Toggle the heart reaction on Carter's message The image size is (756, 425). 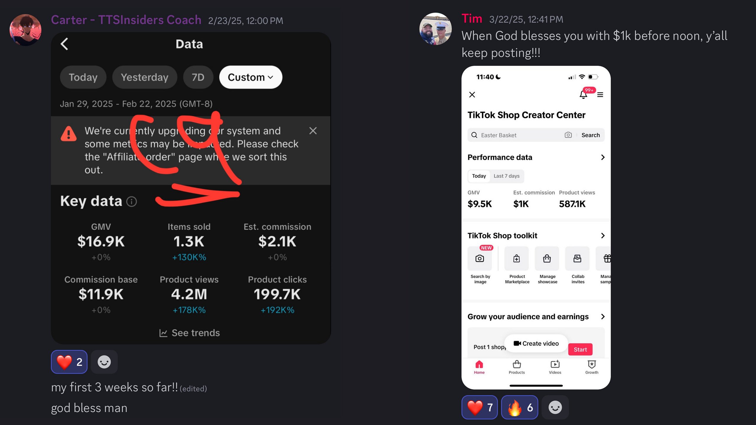69,362
